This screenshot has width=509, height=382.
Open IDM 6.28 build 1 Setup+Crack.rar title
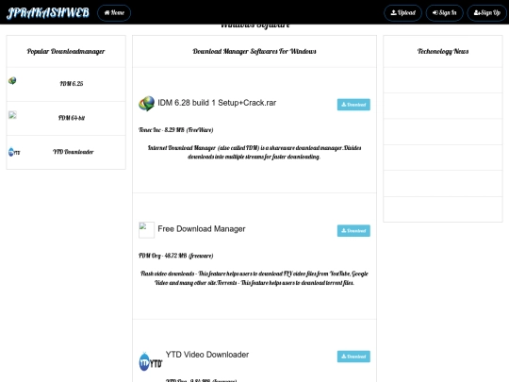(x=217, y=103)
